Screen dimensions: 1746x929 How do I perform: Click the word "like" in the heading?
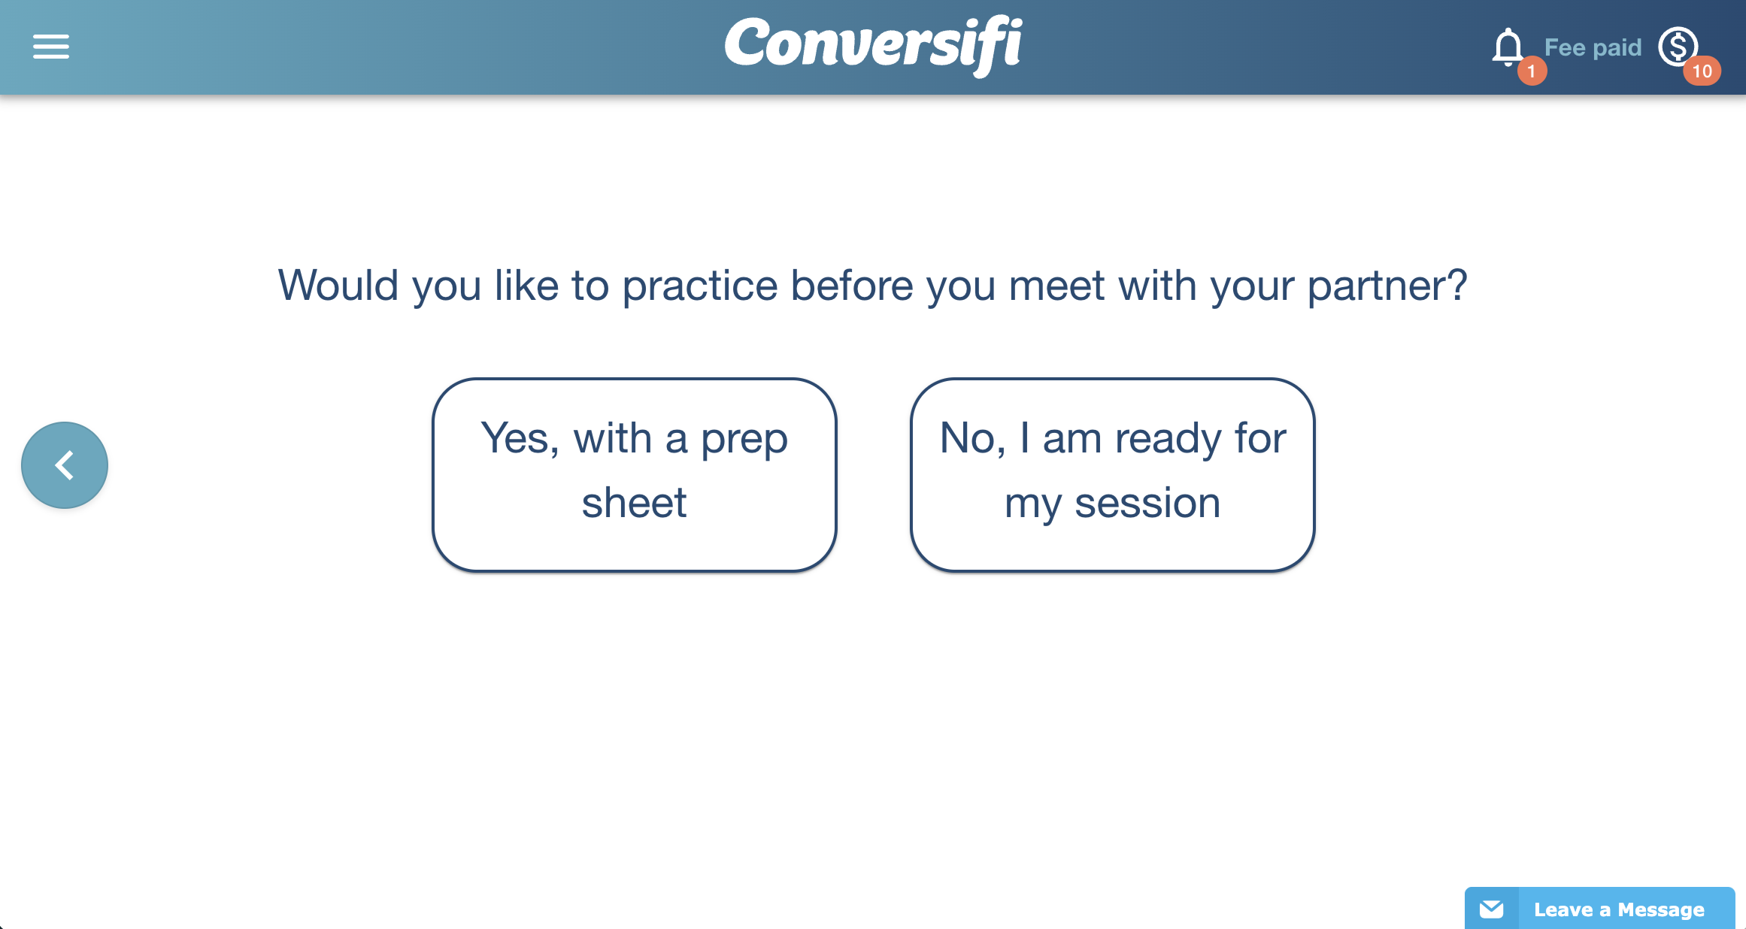pyautogui.click(x=526, y=286)
